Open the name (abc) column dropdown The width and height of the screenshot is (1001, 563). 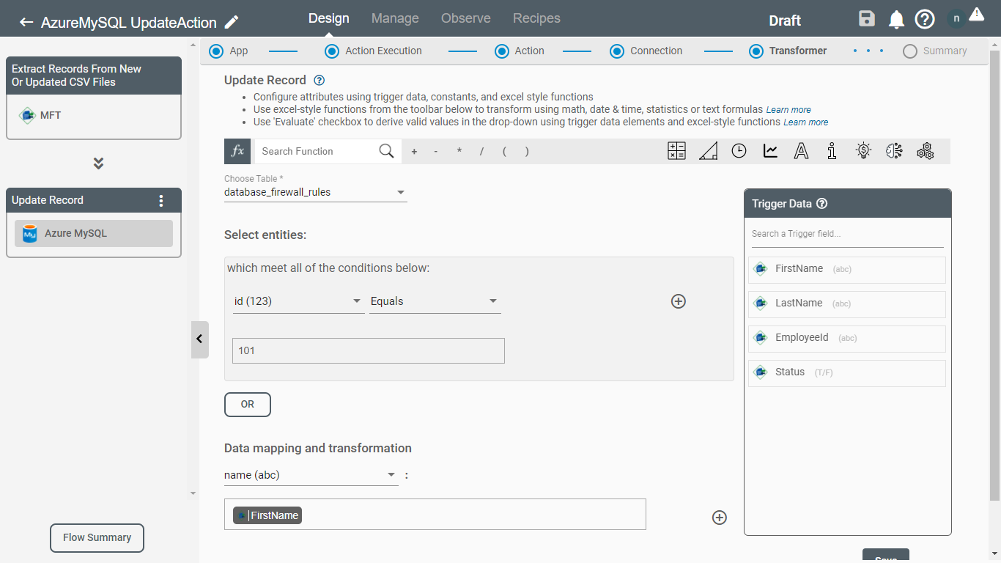pos(311,475)
